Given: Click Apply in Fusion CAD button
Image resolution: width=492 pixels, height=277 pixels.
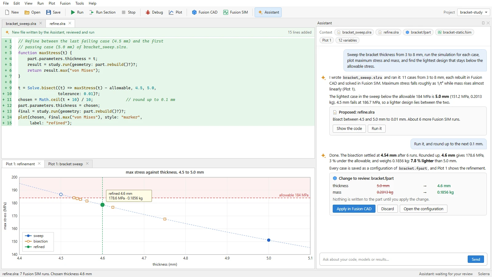Looking at the screenshot, I should [354, 209].
